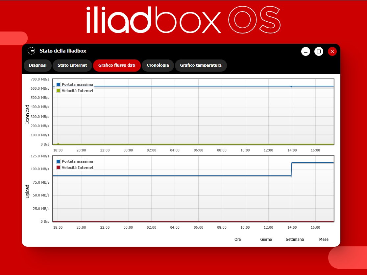Click the step rise in Upload blue line
The image size is (367, 275).
click(291, 169)
